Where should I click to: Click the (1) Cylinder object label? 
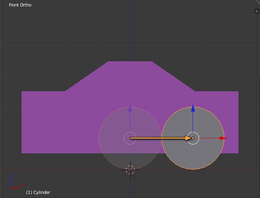tap(38, 192)
